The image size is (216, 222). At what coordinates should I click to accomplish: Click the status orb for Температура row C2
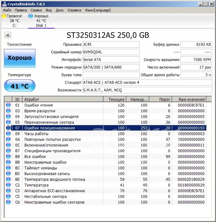point(8,185)
